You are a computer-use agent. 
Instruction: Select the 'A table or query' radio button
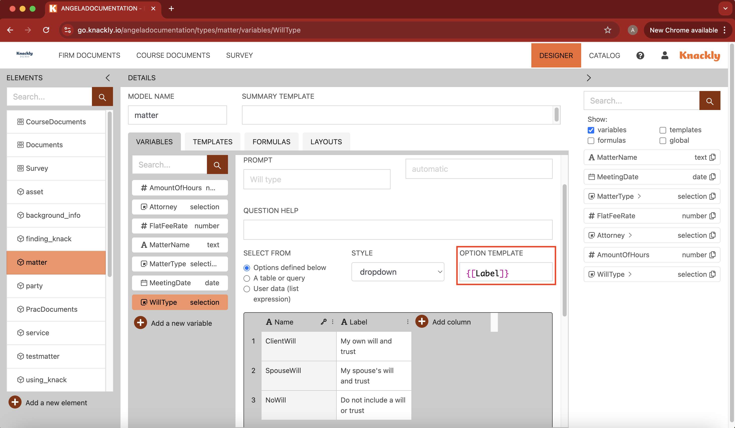(x=247, y=278)
